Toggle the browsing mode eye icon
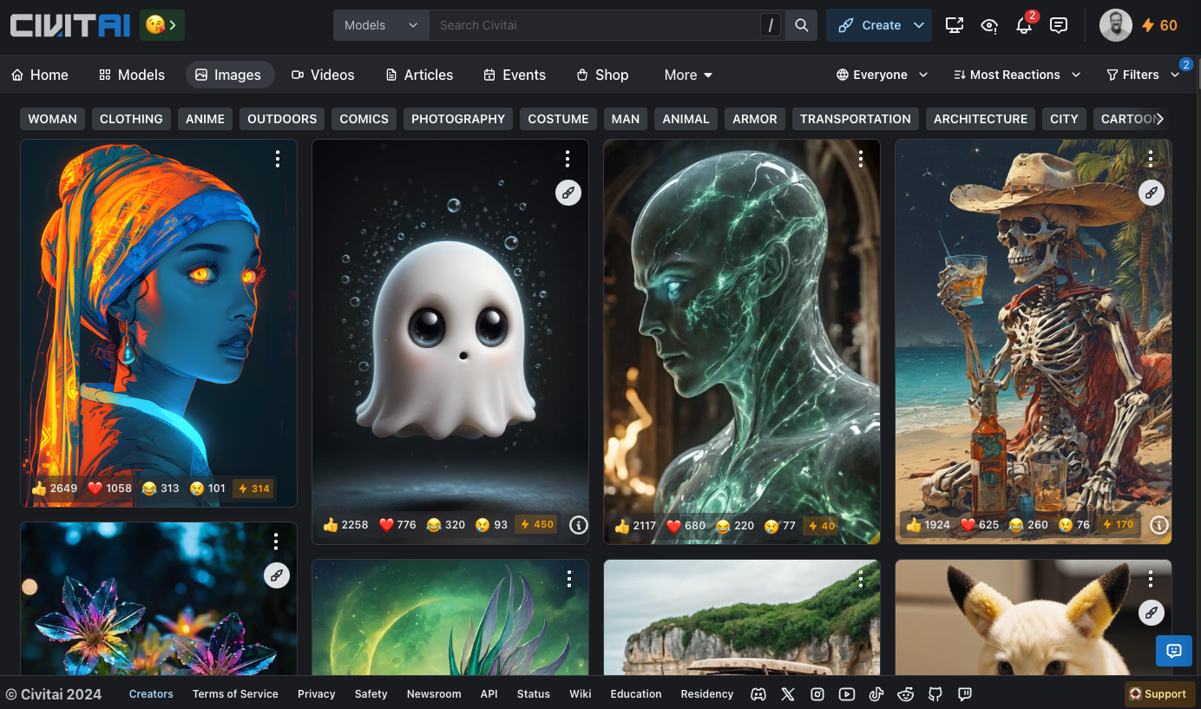1201x709 pixels. pos(989,25)
